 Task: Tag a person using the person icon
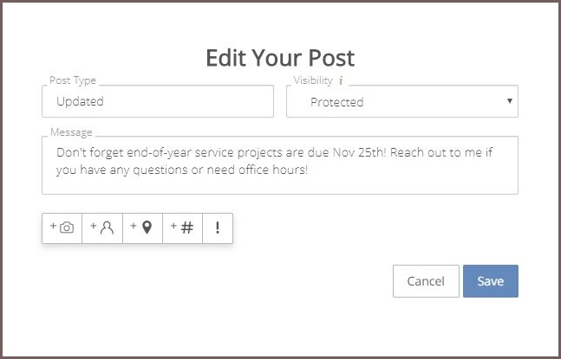[102, 228]
